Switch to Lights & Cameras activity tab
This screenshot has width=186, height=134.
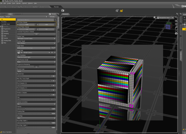click(x=43, y=7)
